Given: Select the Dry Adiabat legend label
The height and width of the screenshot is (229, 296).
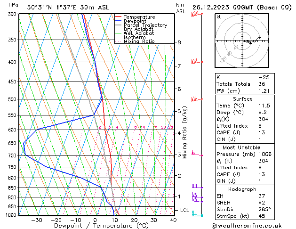Looking at the screenshot, I should tap(138, 29).
